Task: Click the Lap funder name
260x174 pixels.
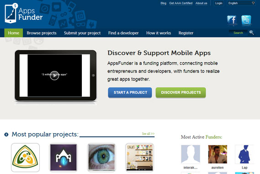Action: click(x=244, y=168)
